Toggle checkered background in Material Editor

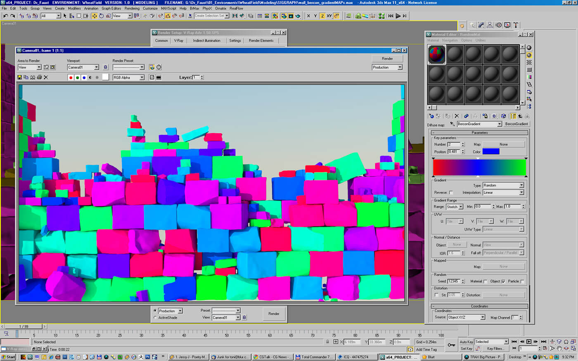(x=529, y=62)
